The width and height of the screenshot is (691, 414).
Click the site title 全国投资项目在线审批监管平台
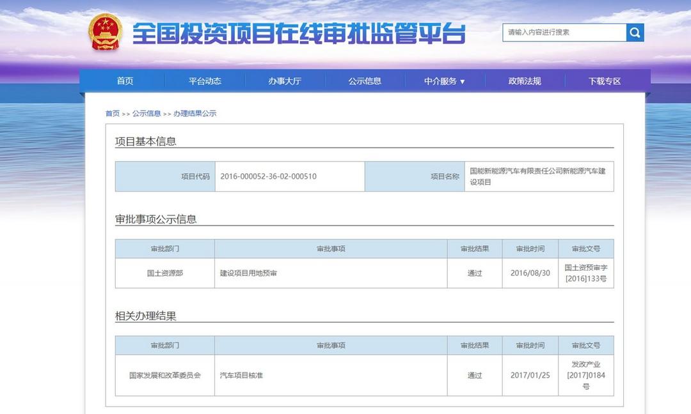pyautogui.click(x=299, y=33)
